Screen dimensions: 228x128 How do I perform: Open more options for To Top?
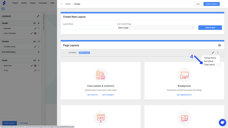tap(39, 70)
